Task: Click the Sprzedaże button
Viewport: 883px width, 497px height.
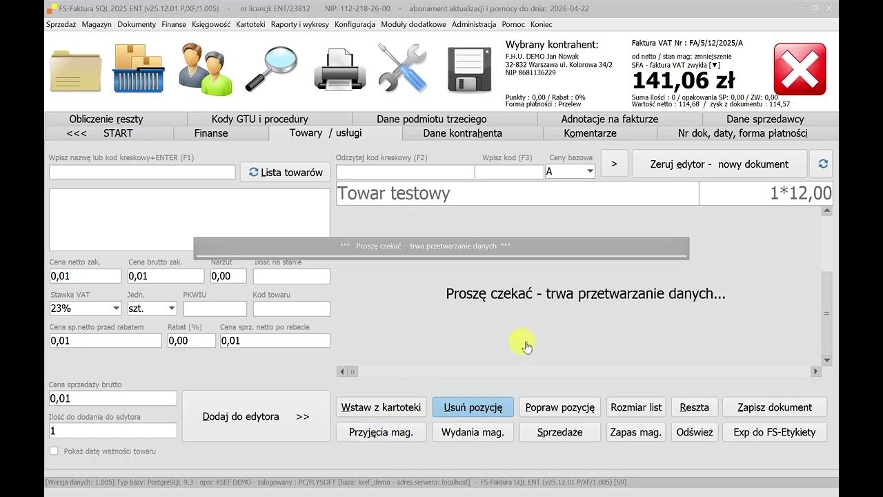Action: (x=560, y=432)
